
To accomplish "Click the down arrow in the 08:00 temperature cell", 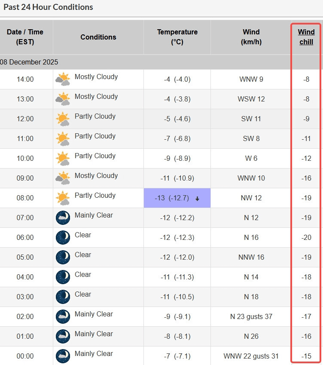I will tap(198, 199).
